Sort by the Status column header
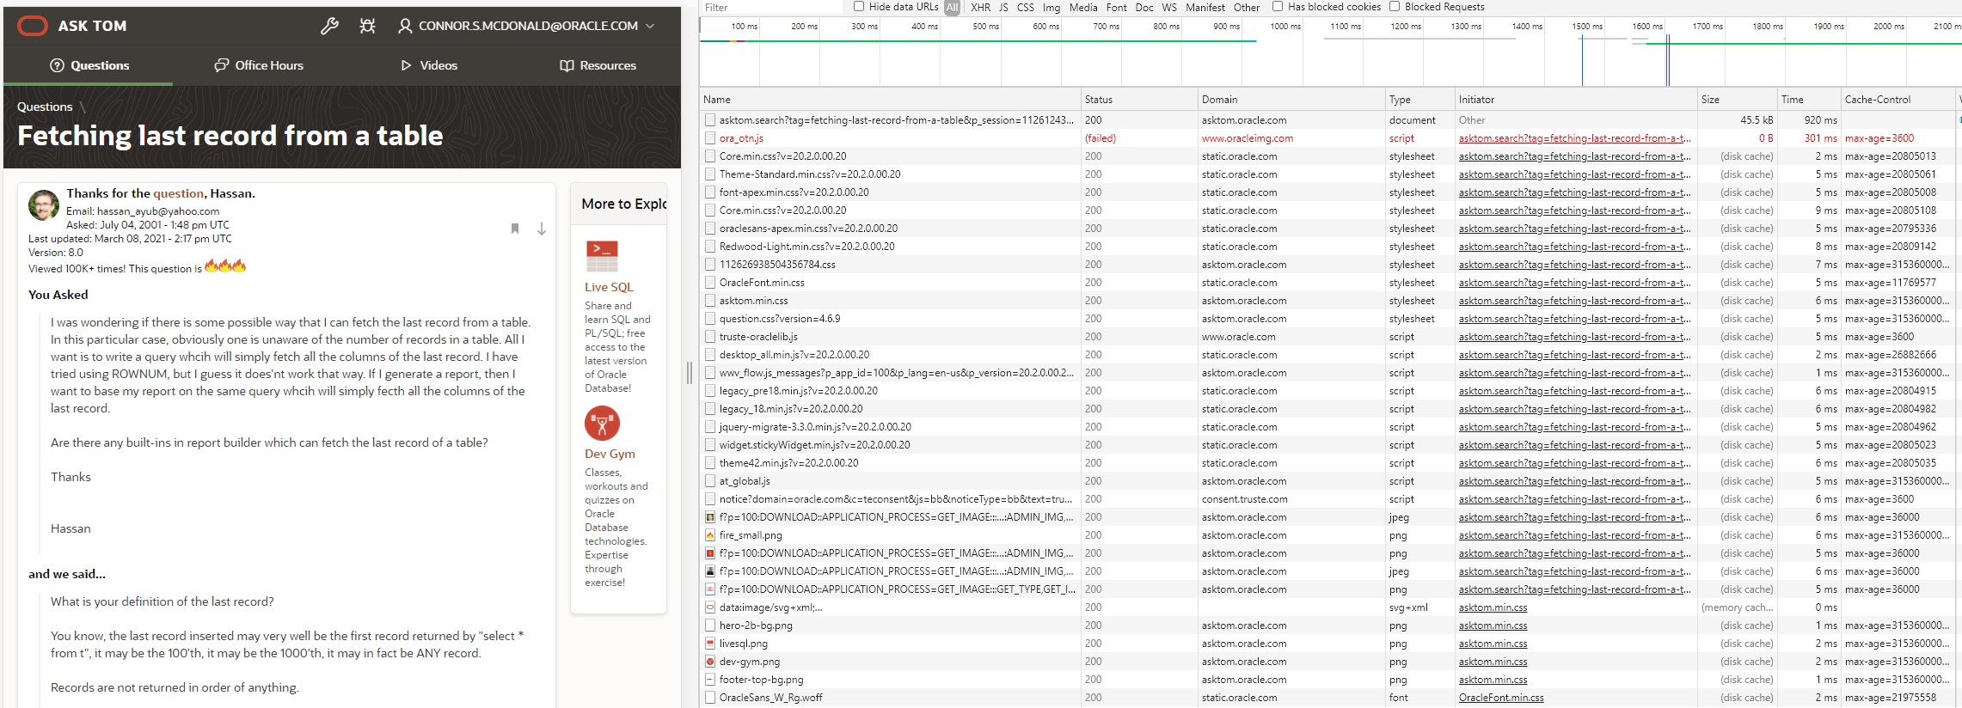This screenshot has height=708, width=1962. [1139, 100]
